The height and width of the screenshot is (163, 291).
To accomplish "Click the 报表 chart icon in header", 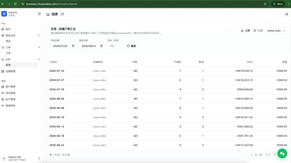I will click(48, 14).
